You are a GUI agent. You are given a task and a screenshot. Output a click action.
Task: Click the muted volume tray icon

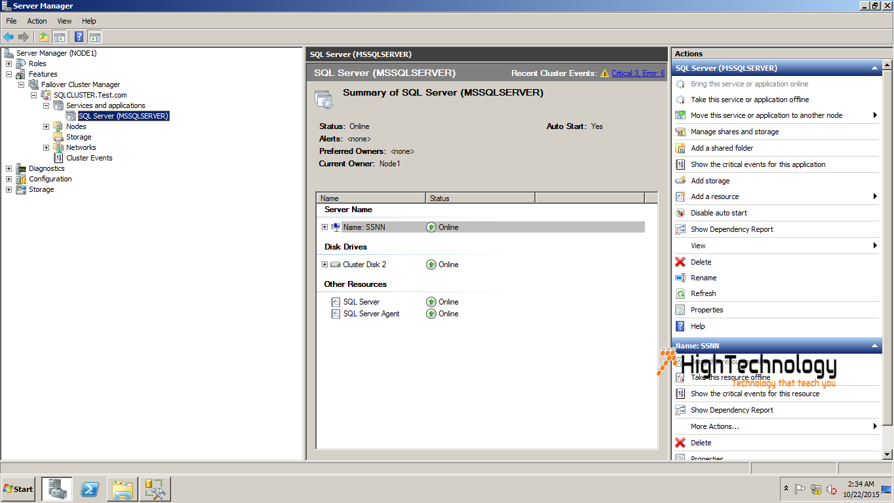pos(831,489)
